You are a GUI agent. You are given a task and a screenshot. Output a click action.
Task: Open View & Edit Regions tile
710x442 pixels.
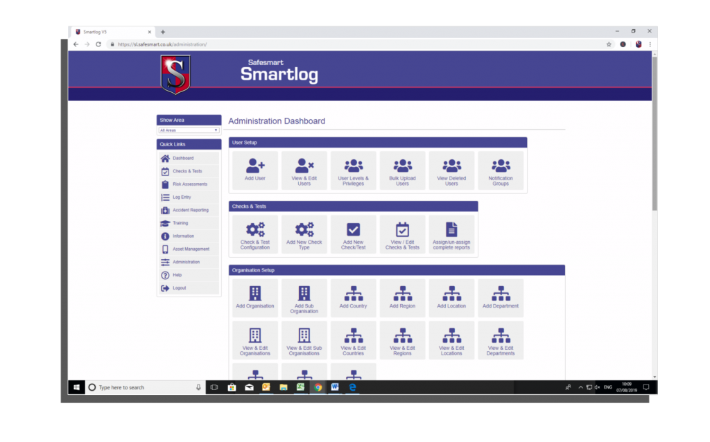tap(402, 340)
